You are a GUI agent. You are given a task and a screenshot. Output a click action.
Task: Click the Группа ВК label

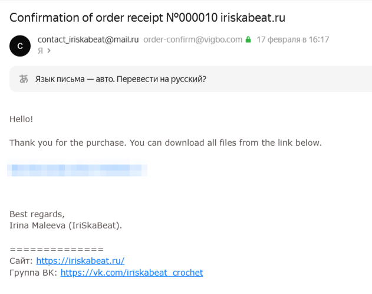pyautogui.click(x=34, y=273)
